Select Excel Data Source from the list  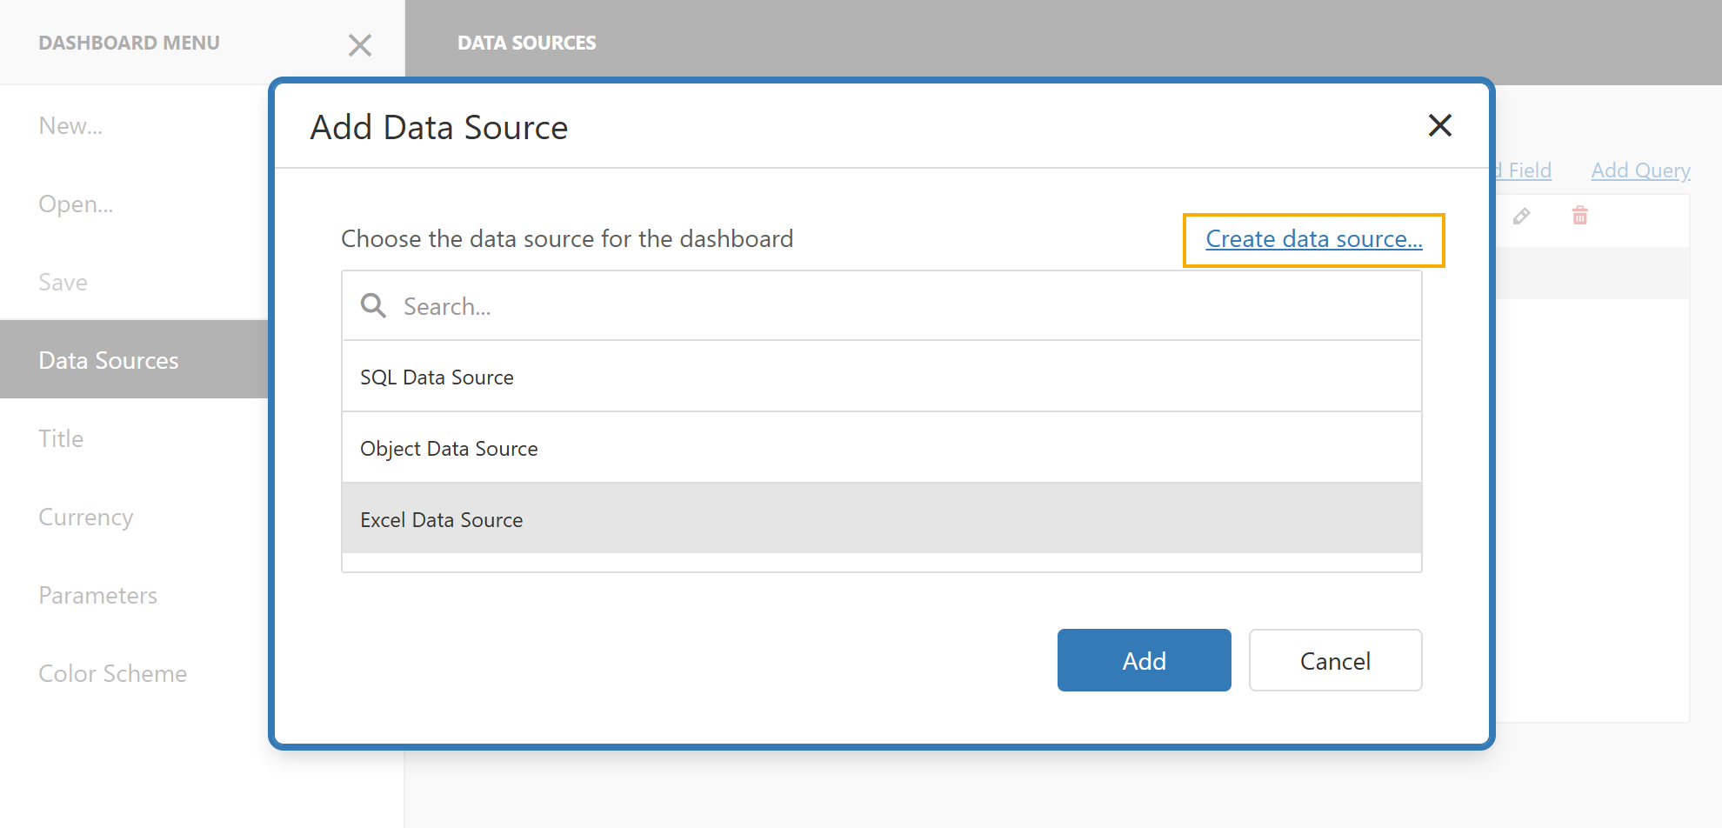coord(441,519)
